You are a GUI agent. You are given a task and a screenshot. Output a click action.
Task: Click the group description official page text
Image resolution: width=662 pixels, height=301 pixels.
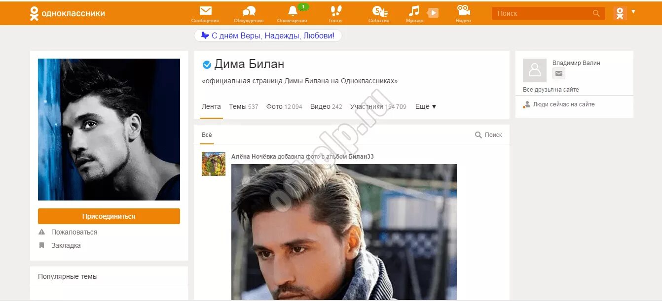pos(300,81)
